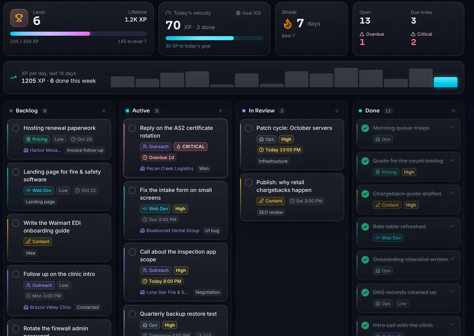The height and width of the screenshot is (336, 474).
Task: Click the highlighted cyan bar in XP chart
Action: click(x=446, y=82)
